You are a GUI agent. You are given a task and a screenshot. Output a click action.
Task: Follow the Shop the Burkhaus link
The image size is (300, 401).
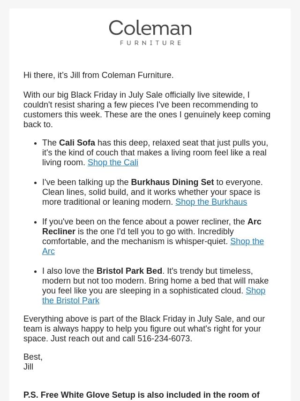(x=211, y=202)
